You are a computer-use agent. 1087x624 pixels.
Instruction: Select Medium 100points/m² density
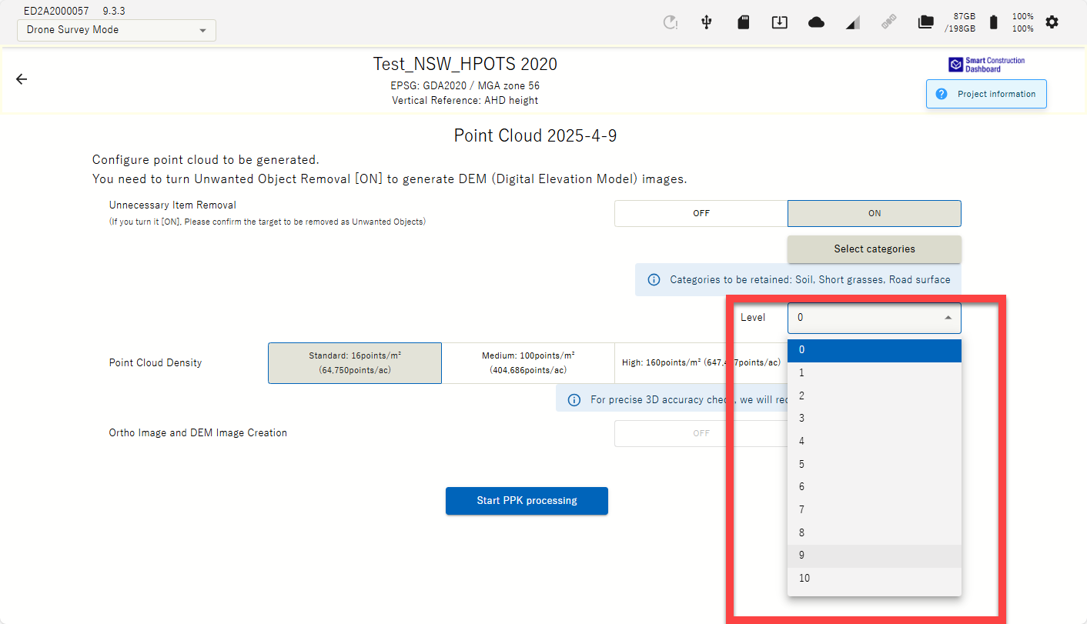pos(528,363)
